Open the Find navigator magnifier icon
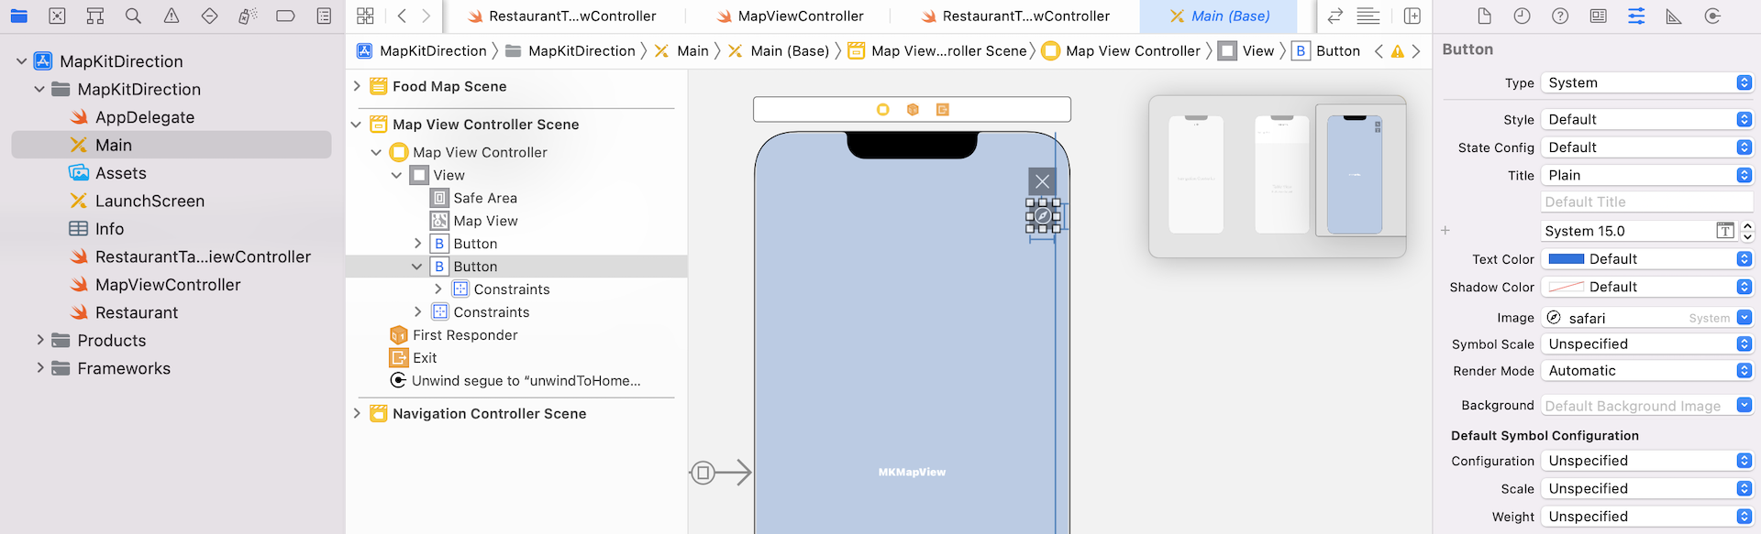 pos(133,16)
